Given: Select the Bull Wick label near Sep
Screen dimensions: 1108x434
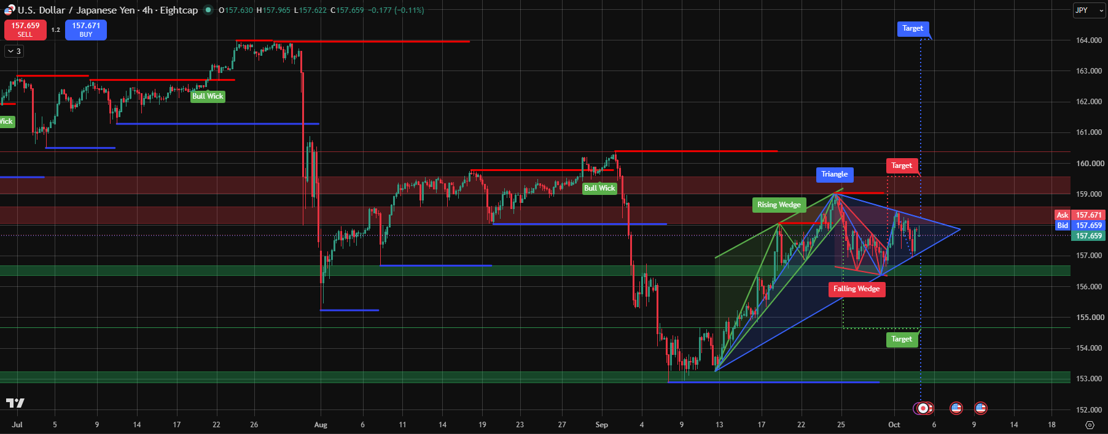Looking at the screenshot, I should click(x=599, y=188).
